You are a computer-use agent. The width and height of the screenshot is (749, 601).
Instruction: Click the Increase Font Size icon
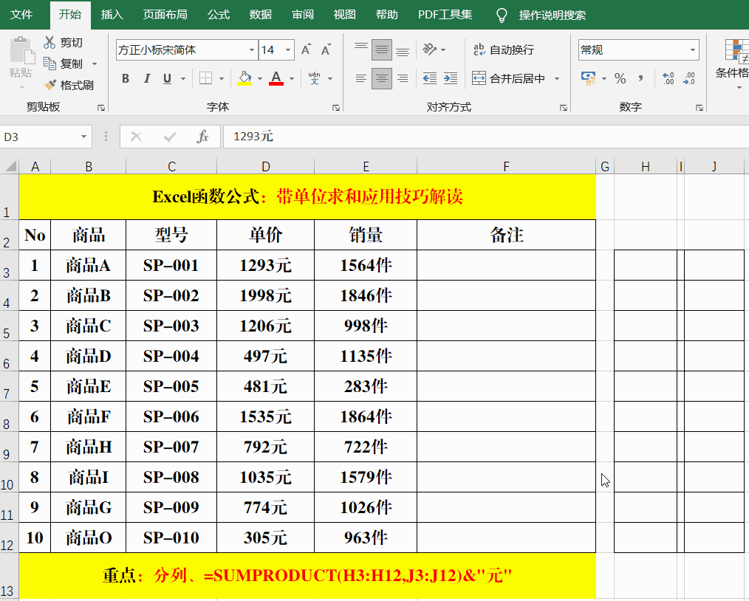click(x=306, y=49)
